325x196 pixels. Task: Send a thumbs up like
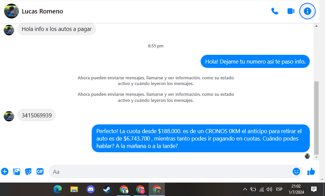(x=311, y=171)
